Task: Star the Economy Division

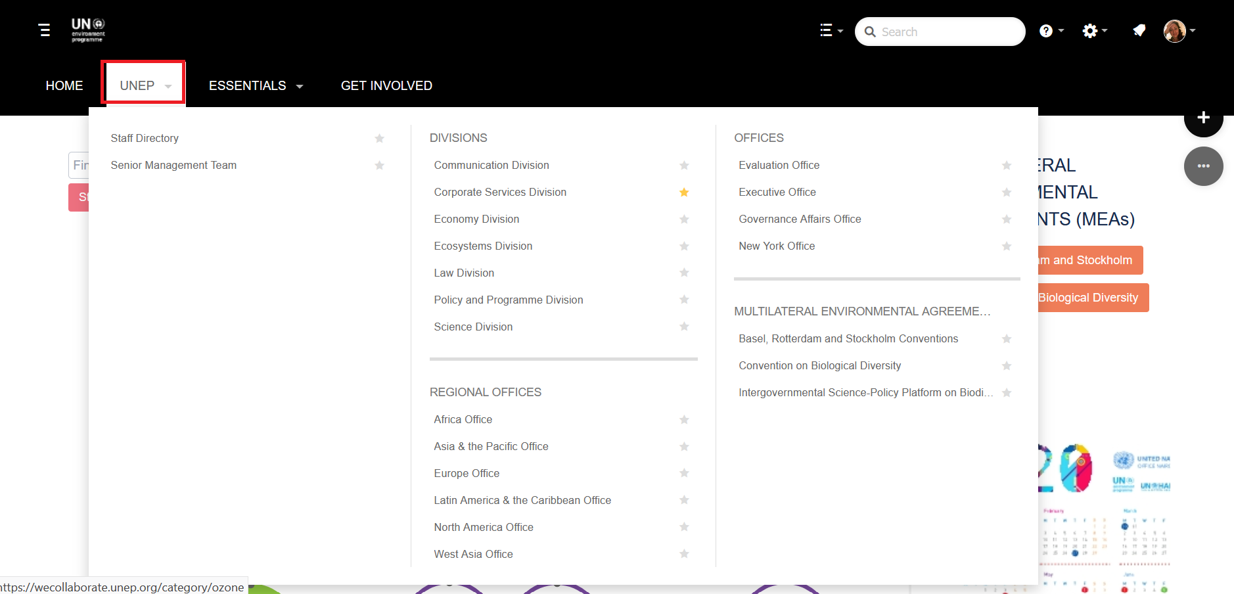Action: click(x=684, y=219)
